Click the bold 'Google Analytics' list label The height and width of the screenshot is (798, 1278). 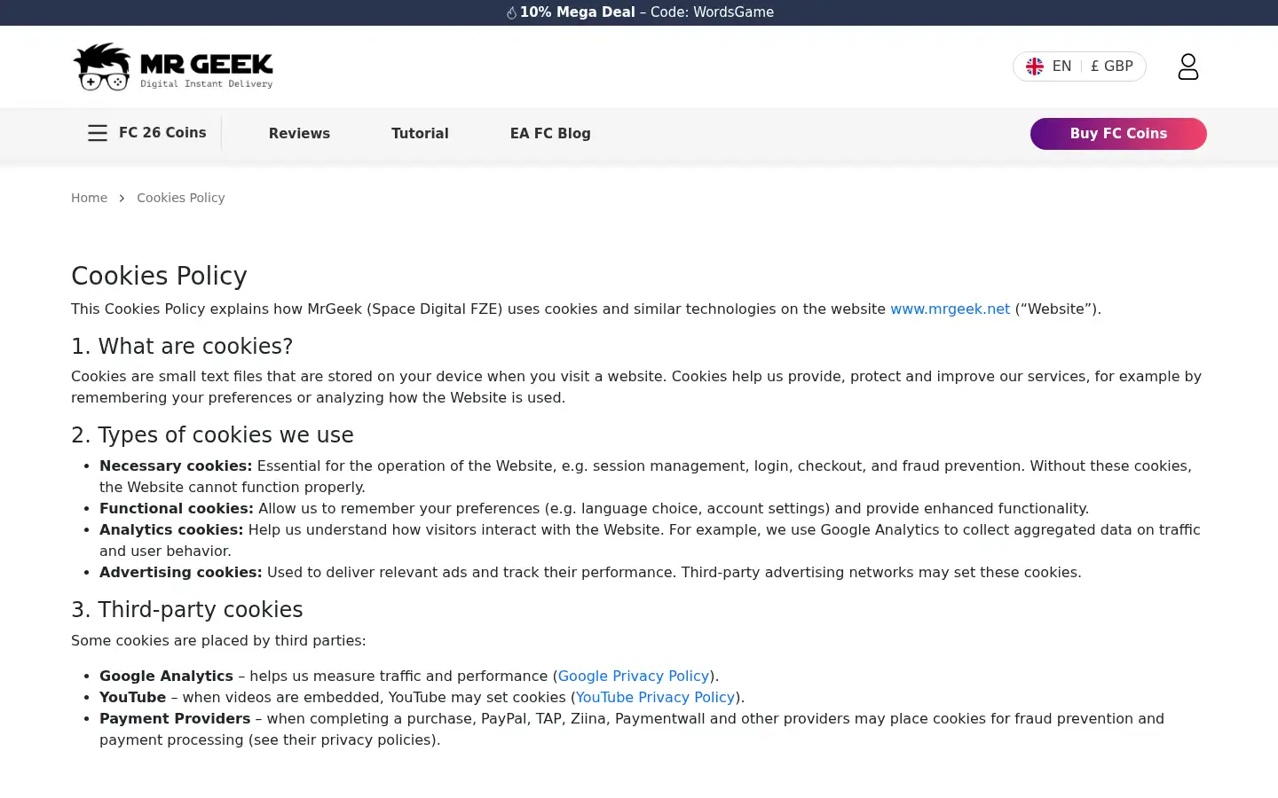coord(166,676)
